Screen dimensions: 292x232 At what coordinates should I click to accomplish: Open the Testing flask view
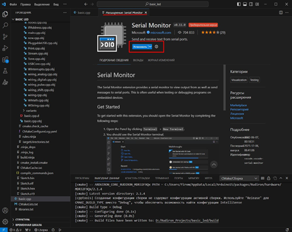5,71
